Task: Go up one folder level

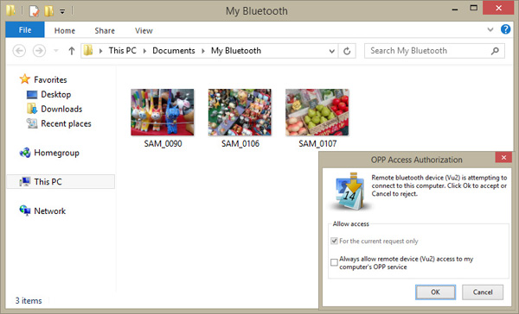Action: pos(72,51)
